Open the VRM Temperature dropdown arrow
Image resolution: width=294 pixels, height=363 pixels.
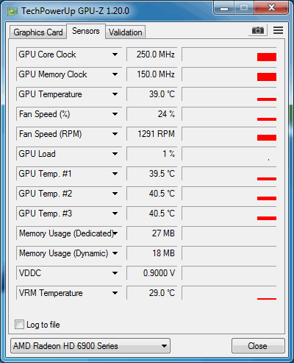click(115, 293)
